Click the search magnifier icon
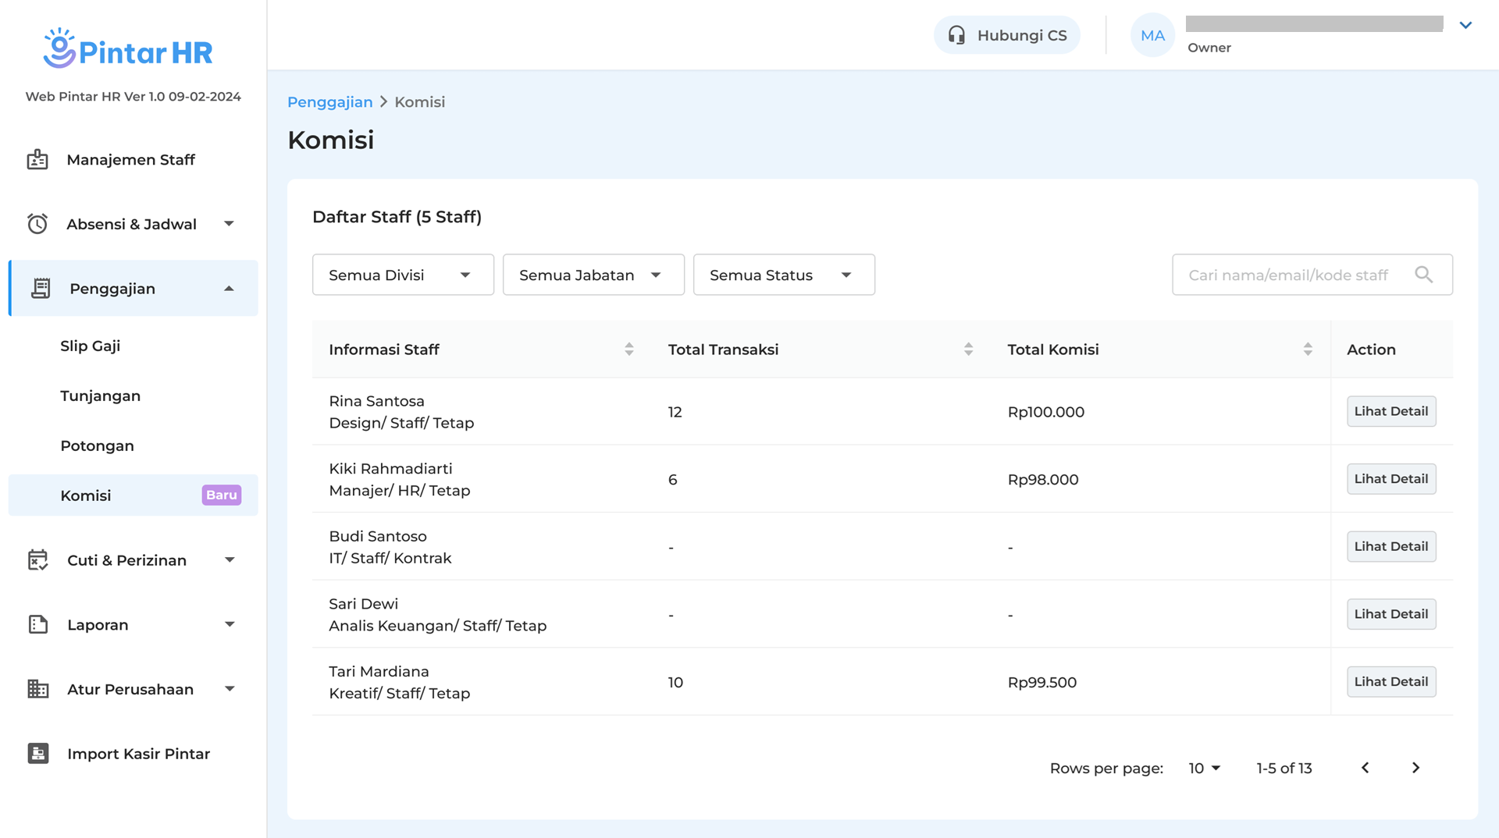Screen dimensions: 1499x838 click(x=1423, y=275)
